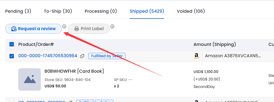Open order link 000-0000-1745705530964
The width and height of the screenshot is (274, 102).
coord(48,56)
